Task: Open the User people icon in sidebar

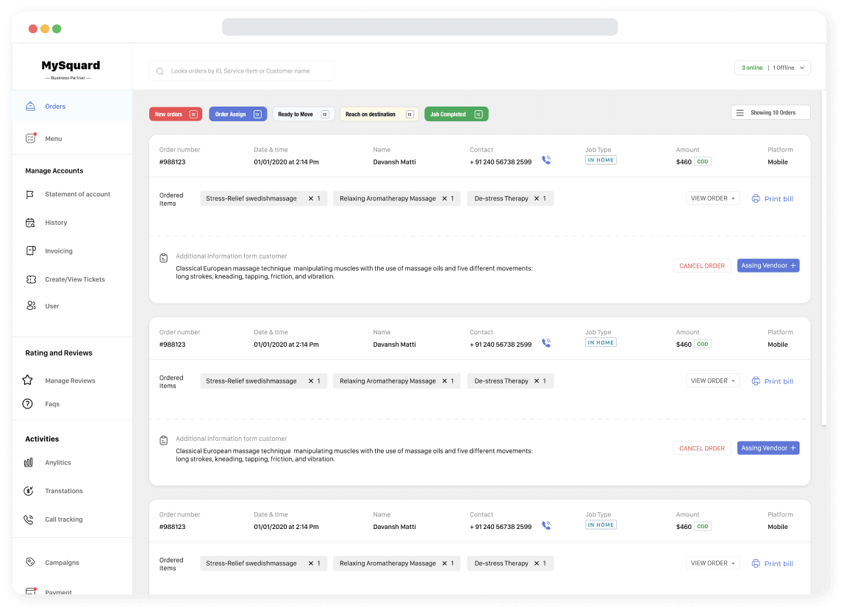Action: [29, 306]
